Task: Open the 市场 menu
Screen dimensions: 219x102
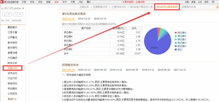Action: tap(32, 2)
